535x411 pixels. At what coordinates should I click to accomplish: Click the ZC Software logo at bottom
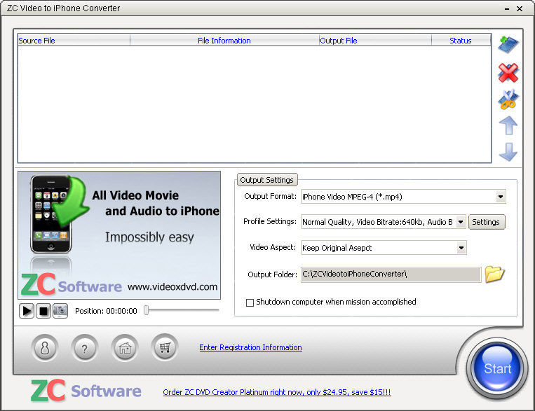[86, 391]
